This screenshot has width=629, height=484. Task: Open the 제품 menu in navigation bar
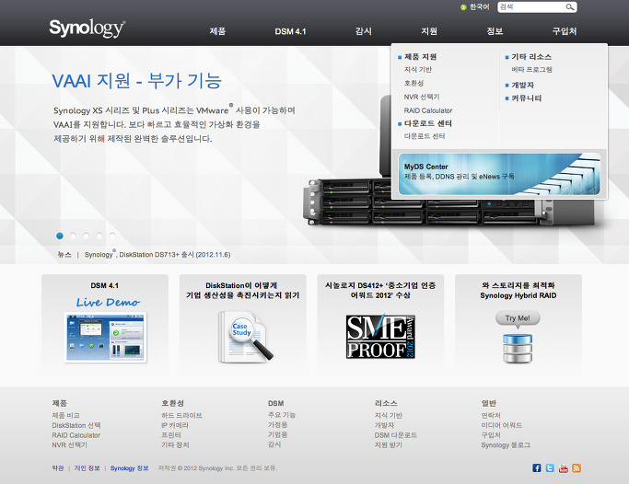point(217,31)
